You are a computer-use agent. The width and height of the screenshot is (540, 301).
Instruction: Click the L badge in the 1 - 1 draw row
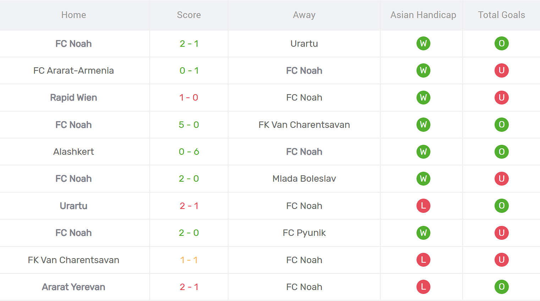pyautogui.click(x=423, y=260)
